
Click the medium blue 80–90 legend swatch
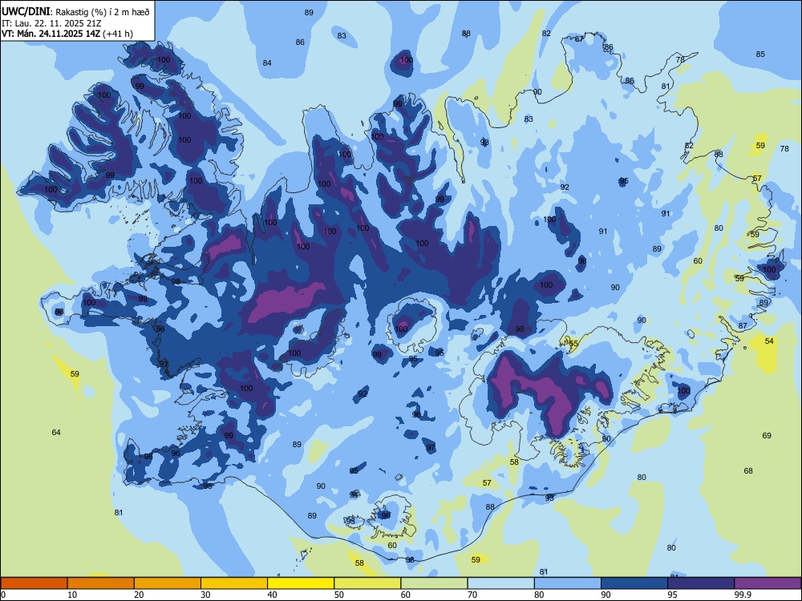568,583
